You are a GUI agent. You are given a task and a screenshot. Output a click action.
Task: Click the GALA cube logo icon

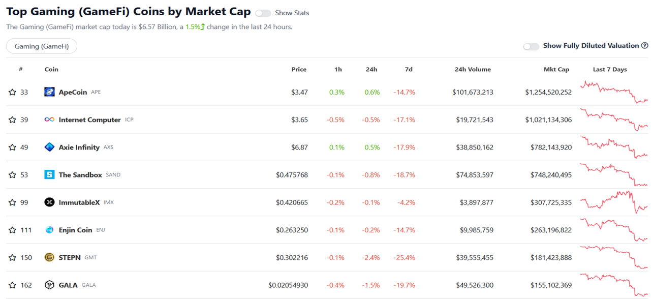click(x=49, y=285)
